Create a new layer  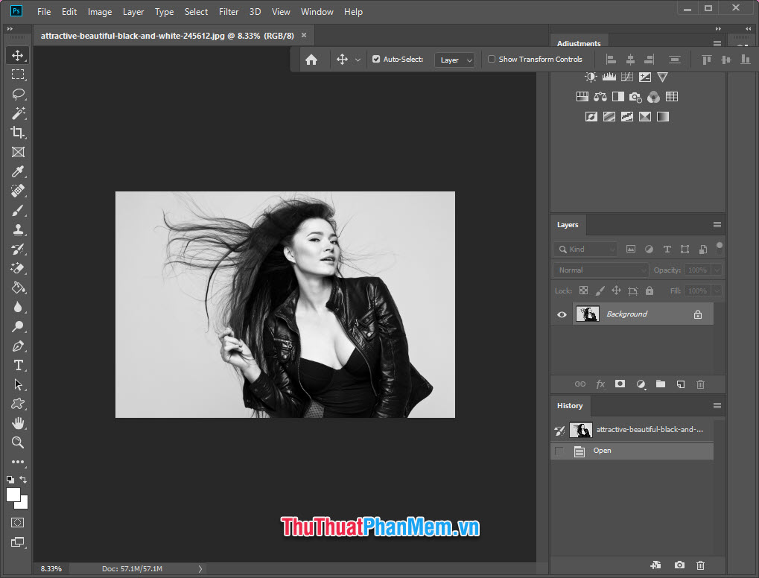[x=680, y=384]
